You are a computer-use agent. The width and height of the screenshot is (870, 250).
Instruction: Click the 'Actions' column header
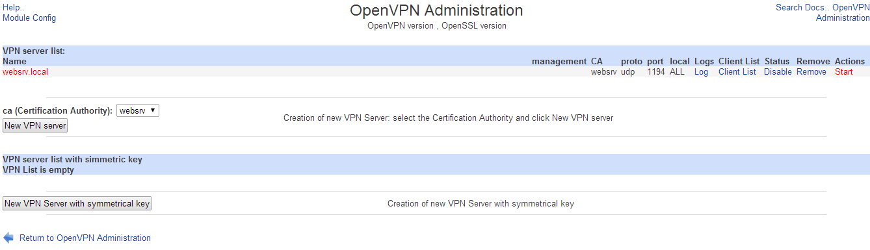pyautogui.click(x=850, y=61)
